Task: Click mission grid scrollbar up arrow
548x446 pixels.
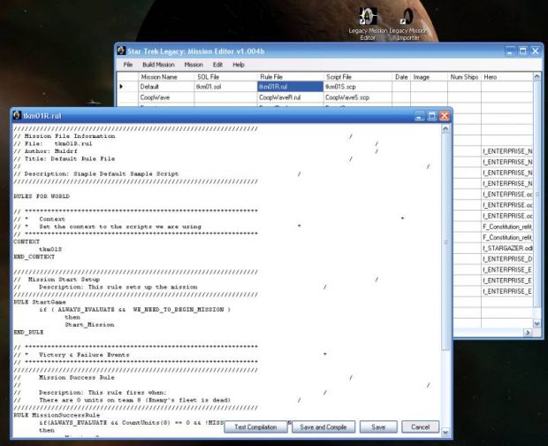Action: (537, 77)
